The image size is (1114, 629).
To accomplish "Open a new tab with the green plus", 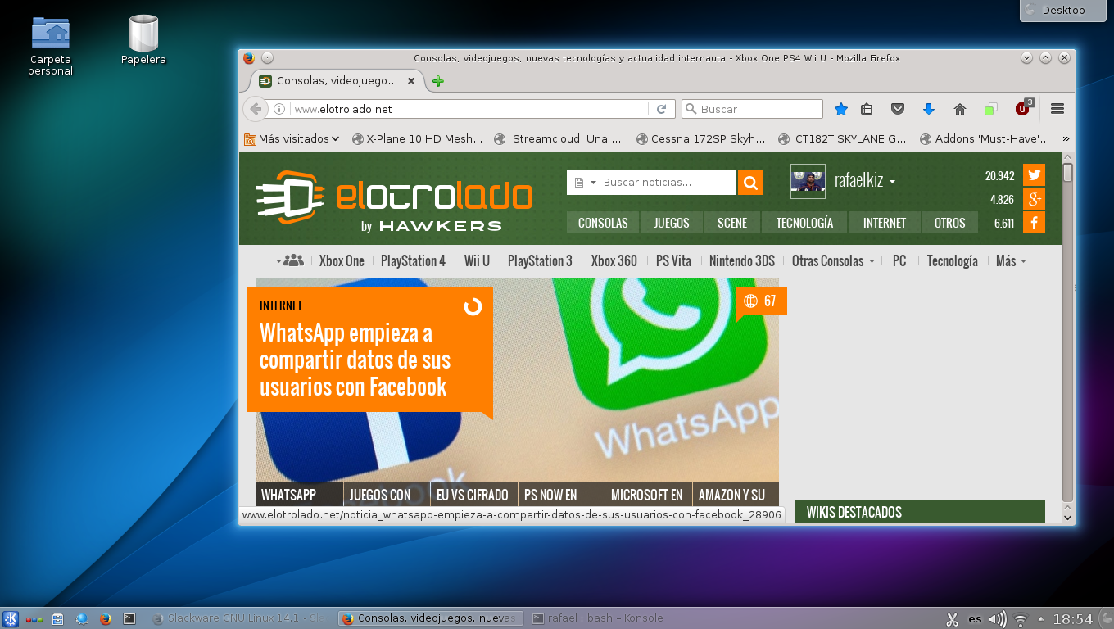I will (x=438, y=81).
